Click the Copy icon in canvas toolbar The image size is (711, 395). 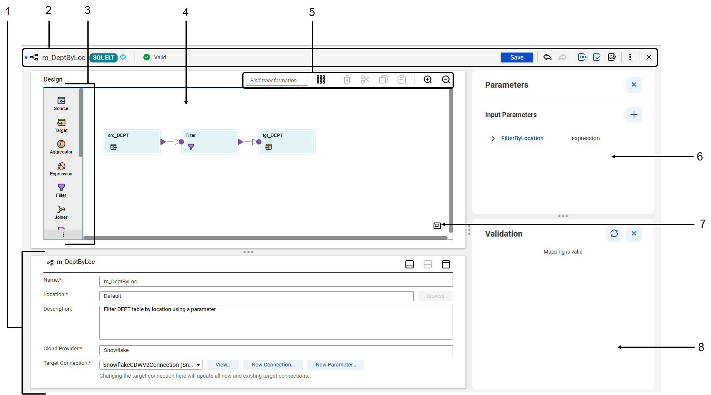(x=383, y=79)
